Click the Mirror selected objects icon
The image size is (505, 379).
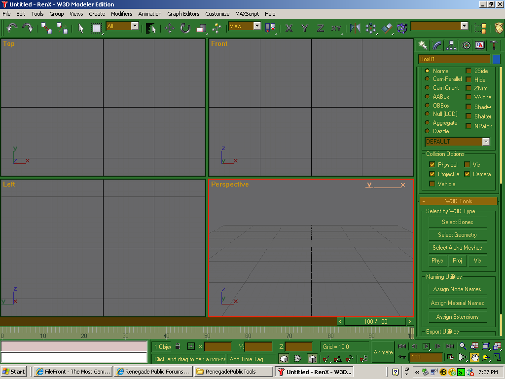point(355,28)
